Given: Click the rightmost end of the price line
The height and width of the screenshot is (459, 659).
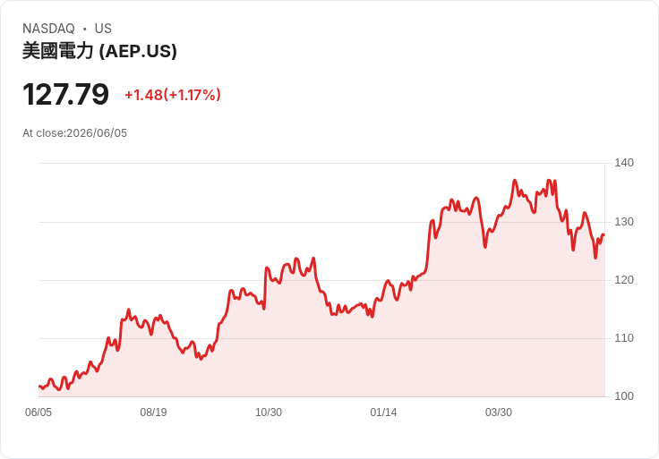Looking at the screenshot, I should [603, 234].
